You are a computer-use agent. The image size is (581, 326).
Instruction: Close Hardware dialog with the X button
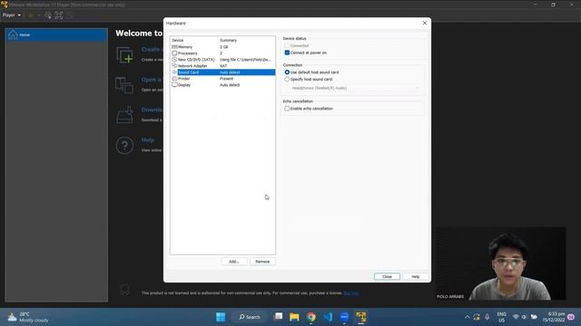pyautogui.click(x=425, y=23)
